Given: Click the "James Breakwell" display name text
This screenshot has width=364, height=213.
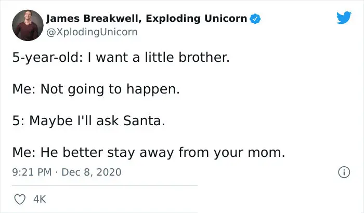Looking at the screenshot, I should pyautogui.click(x=94, y=19).
